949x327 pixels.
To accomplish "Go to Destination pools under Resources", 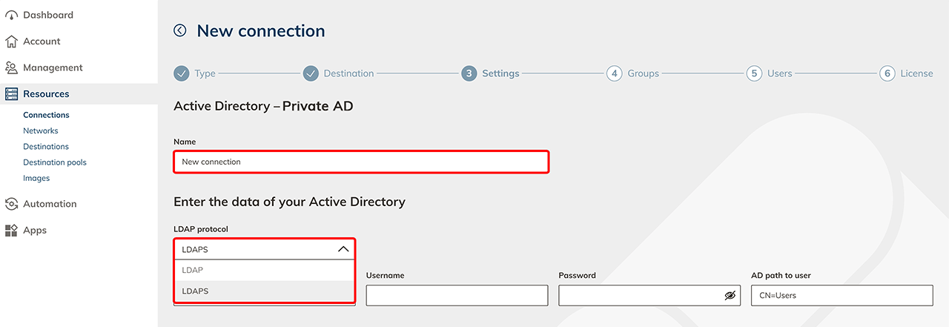I will (x=54, y=162).
